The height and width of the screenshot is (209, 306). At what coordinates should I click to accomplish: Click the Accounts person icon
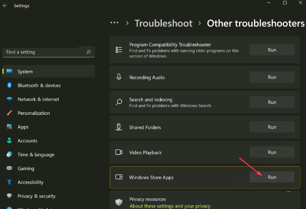[x=9, y=140]
